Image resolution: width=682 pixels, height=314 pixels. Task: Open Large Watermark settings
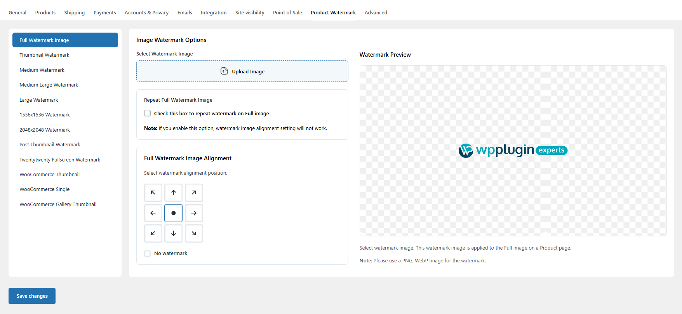click(39, 100)
